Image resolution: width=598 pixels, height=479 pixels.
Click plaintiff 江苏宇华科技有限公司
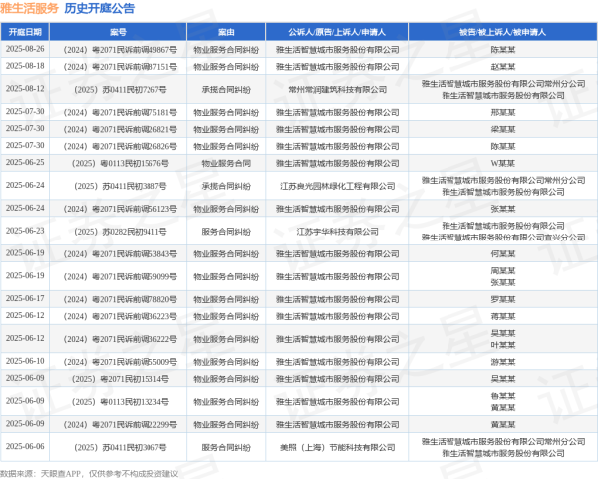(x=338, y=232)
